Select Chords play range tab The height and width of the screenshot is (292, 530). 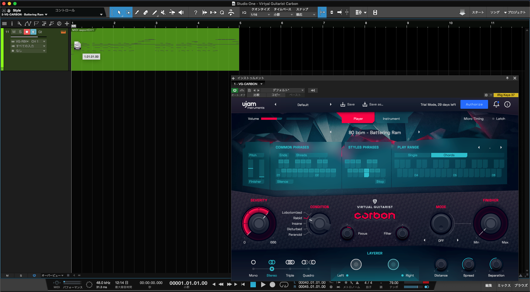[x=449, y=155]
